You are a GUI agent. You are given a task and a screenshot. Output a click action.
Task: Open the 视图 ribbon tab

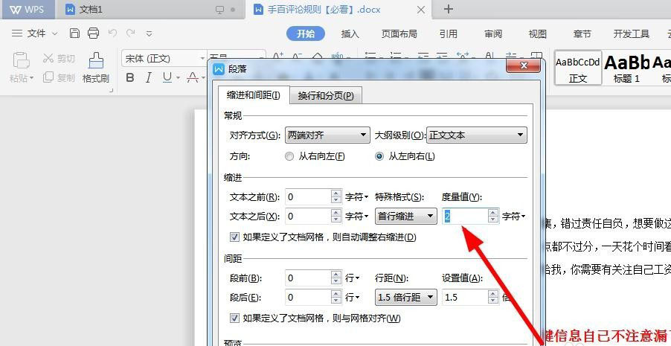538,33
